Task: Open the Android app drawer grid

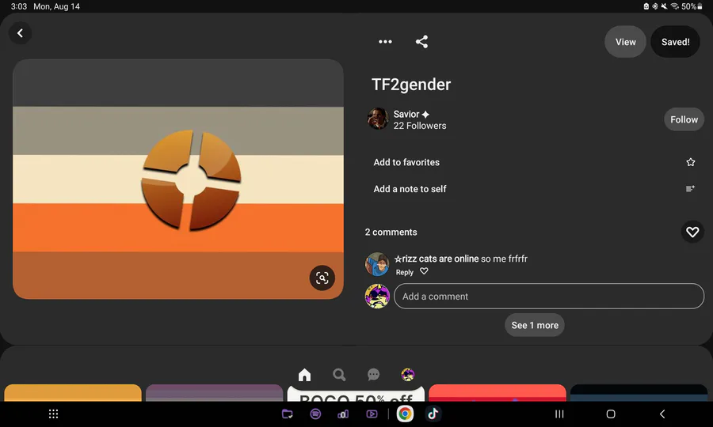Action: click(x=53, y=414)
